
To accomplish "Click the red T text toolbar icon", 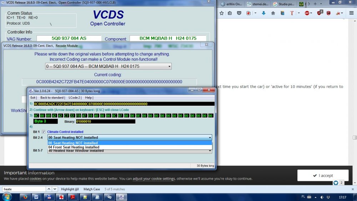I will coord(292,13).
